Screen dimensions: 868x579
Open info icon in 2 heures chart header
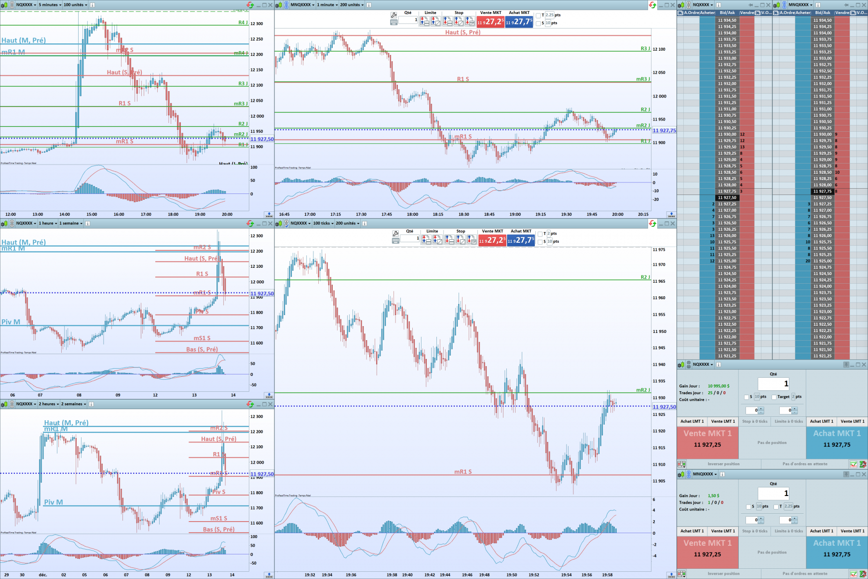coord(91,404)
